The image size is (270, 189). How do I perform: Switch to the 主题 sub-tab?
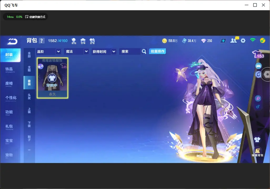[x=29, y=69]
